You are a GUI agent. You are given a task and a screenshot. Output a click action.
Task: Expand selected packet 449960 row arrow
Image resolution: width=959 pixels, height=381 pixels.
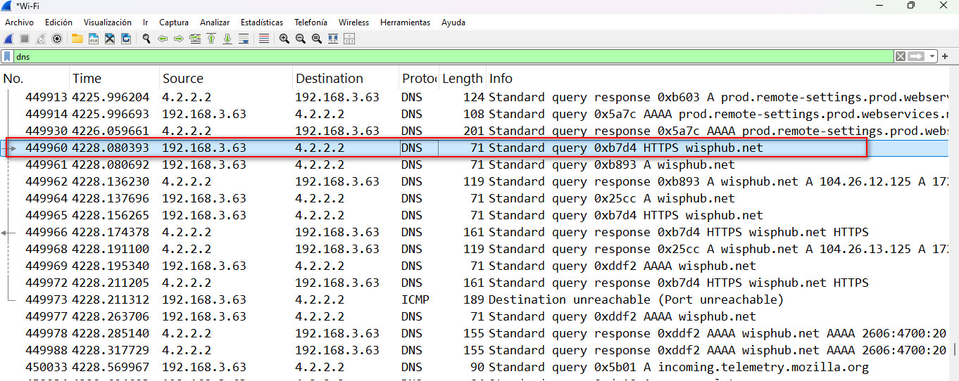(13, 148)
